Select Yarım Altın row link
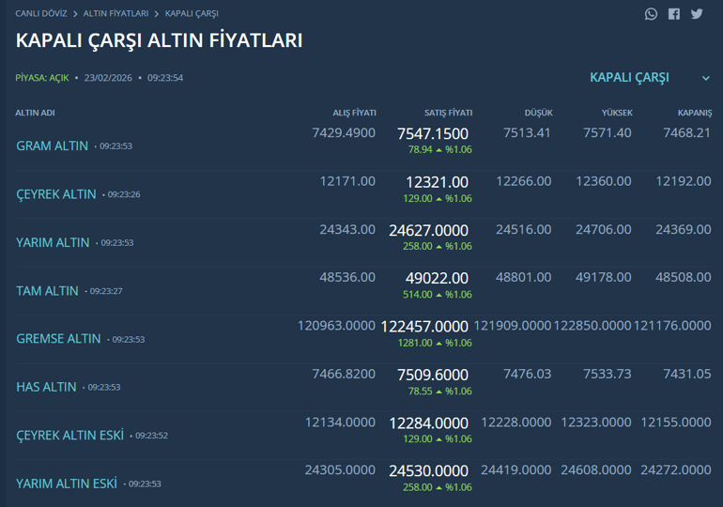The width and height of the screenshot is (723, 507). coord(53,242)
